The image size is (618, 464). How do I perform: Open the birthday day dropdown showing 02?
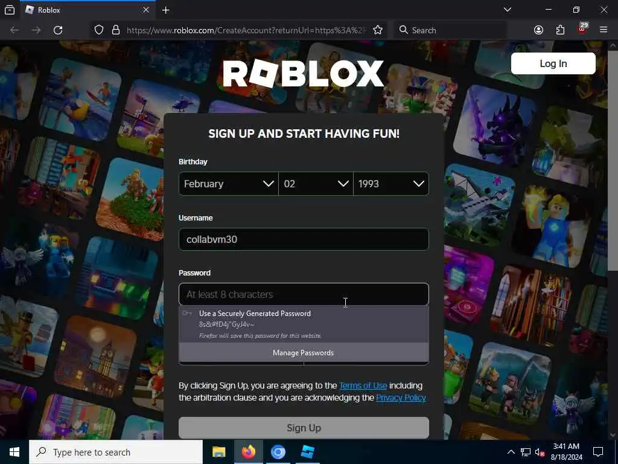tap(316, 184)
